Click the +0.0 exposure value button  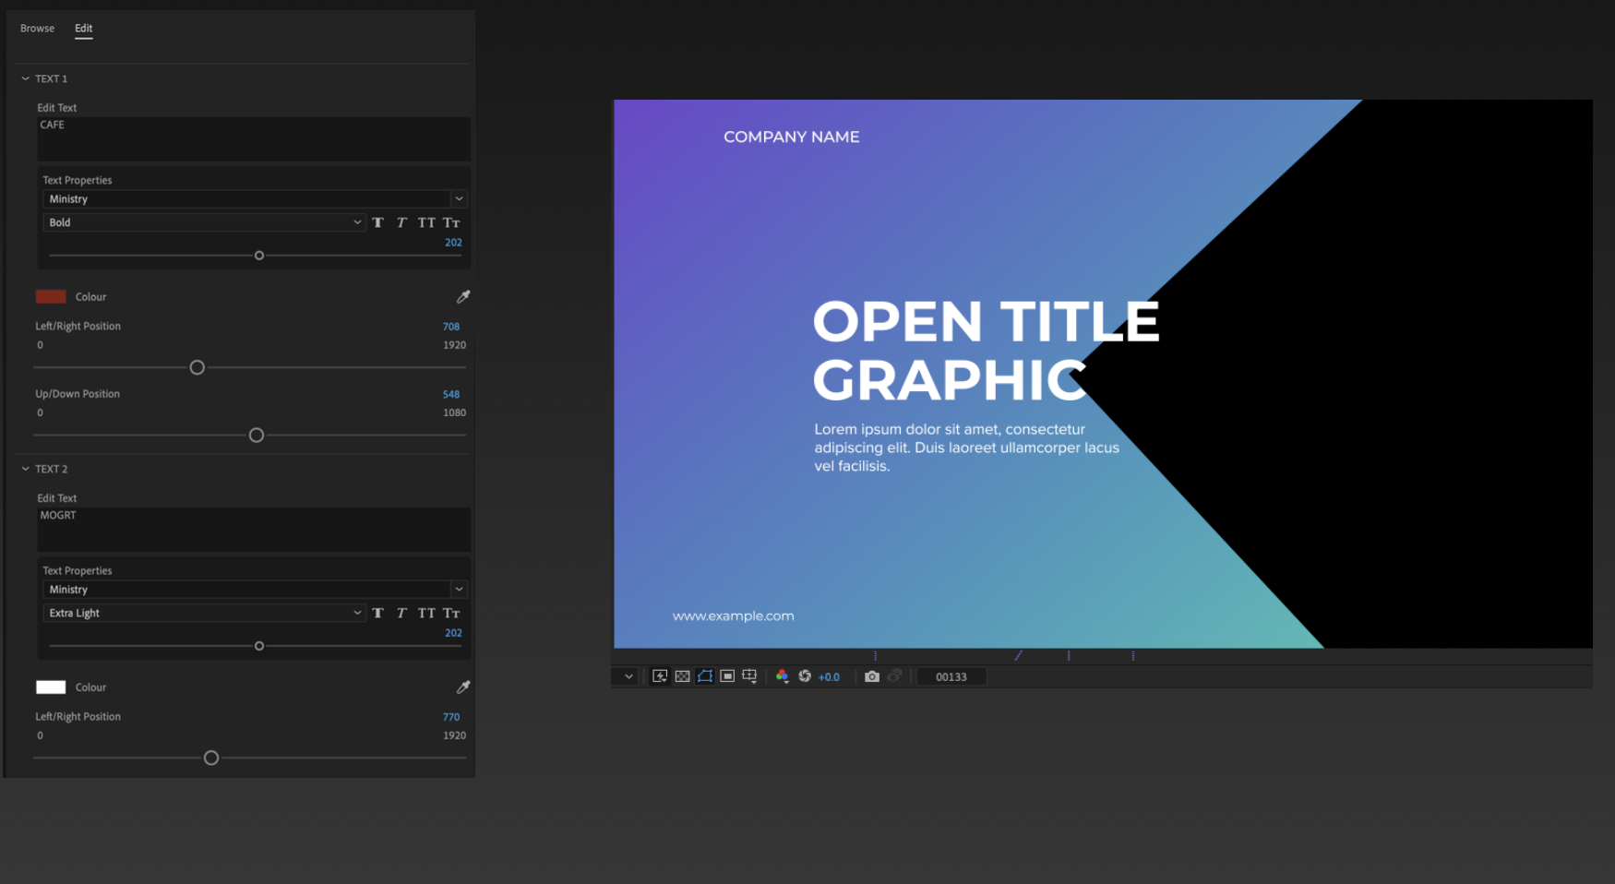coord(828,675)
